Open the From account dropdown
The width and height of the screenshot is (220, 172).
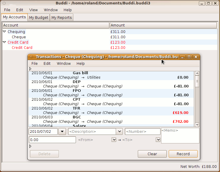click(x=114, y=140)
